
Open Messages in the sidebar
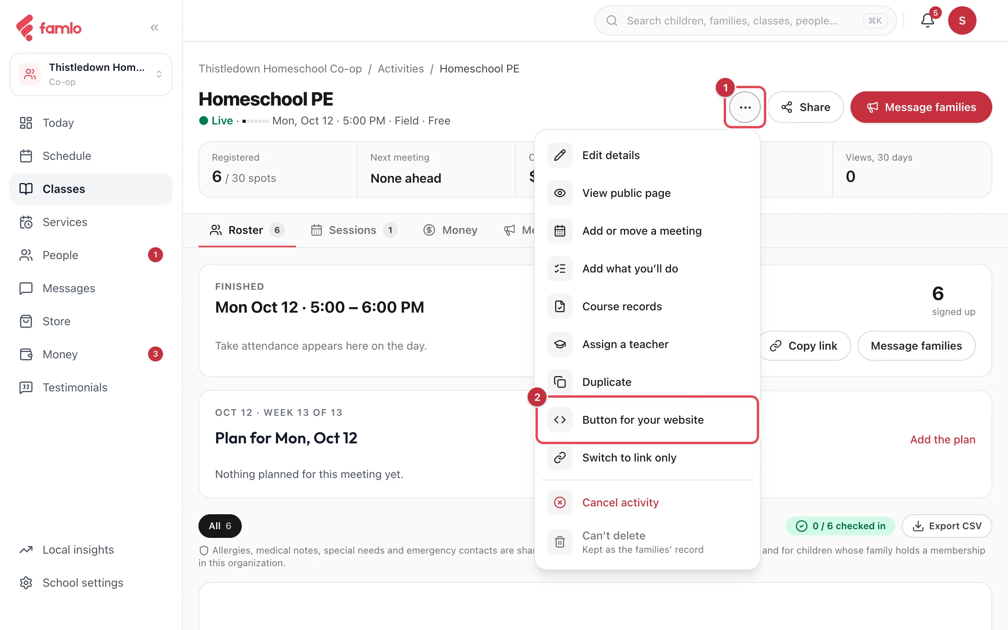pyautogui.click(x=91, y=288)
